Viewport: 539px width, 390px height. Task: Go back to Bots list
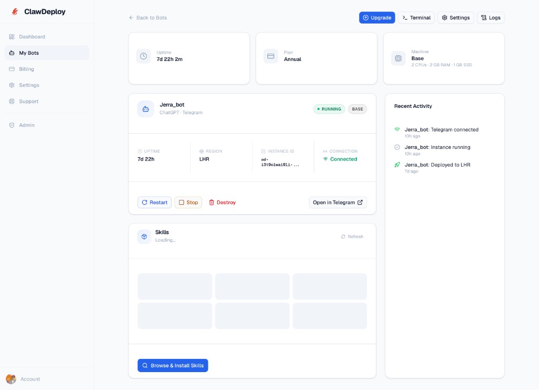pos(148,18)
